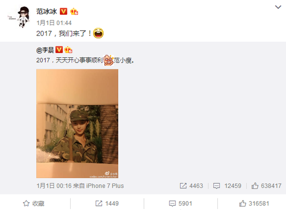The image size is (286, 210).
Task: Click the laughing emoji in the post
Action: [x=98, y=33]
